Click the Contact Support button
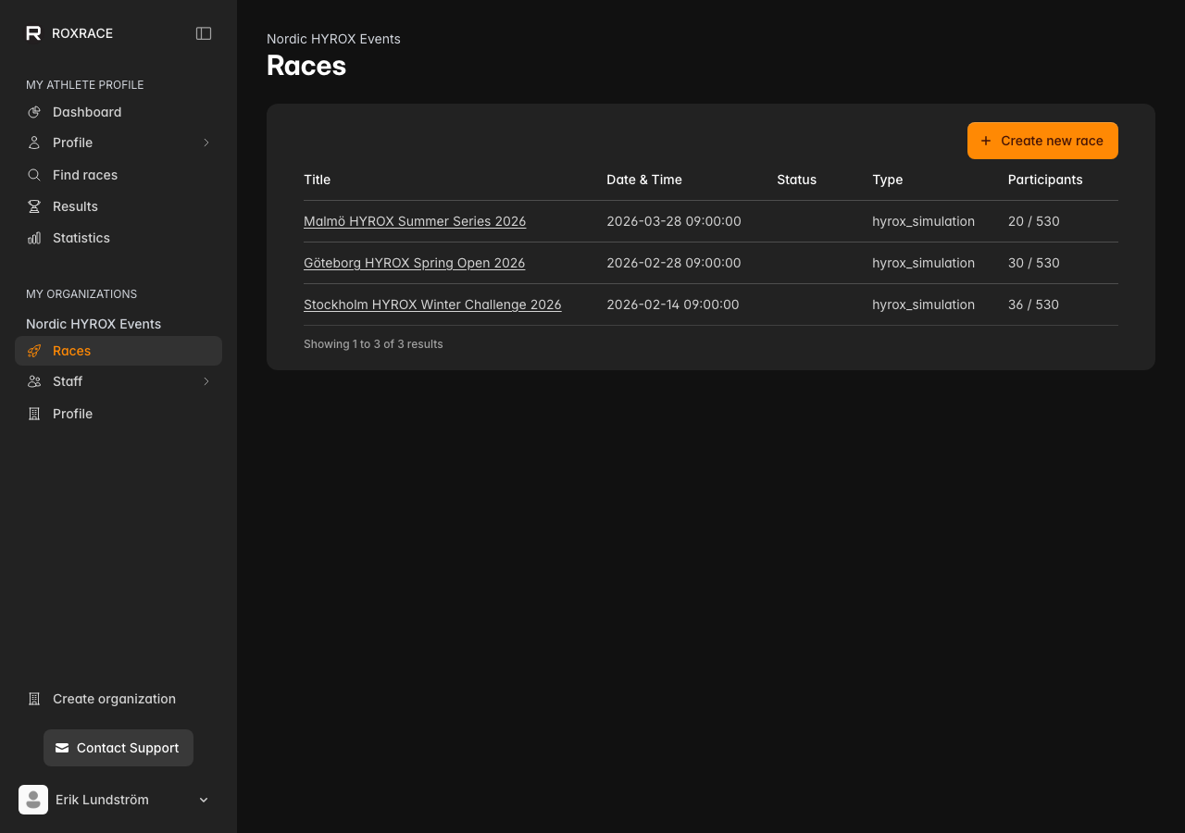The width and height of the screenshot is (1185, 833). (118, 748)
